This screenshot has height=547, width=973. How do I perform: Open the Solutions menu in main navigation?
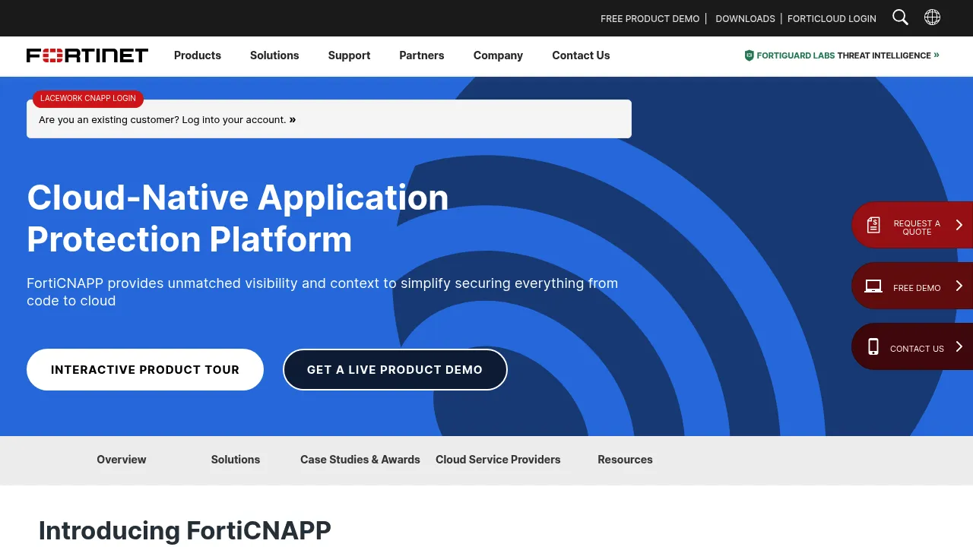point(274,55)
